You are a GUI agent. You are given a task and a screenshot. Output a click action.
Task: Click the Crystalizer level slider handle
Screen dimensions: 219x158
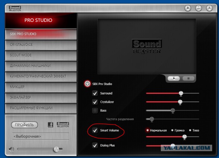click(x=180, y=102)
